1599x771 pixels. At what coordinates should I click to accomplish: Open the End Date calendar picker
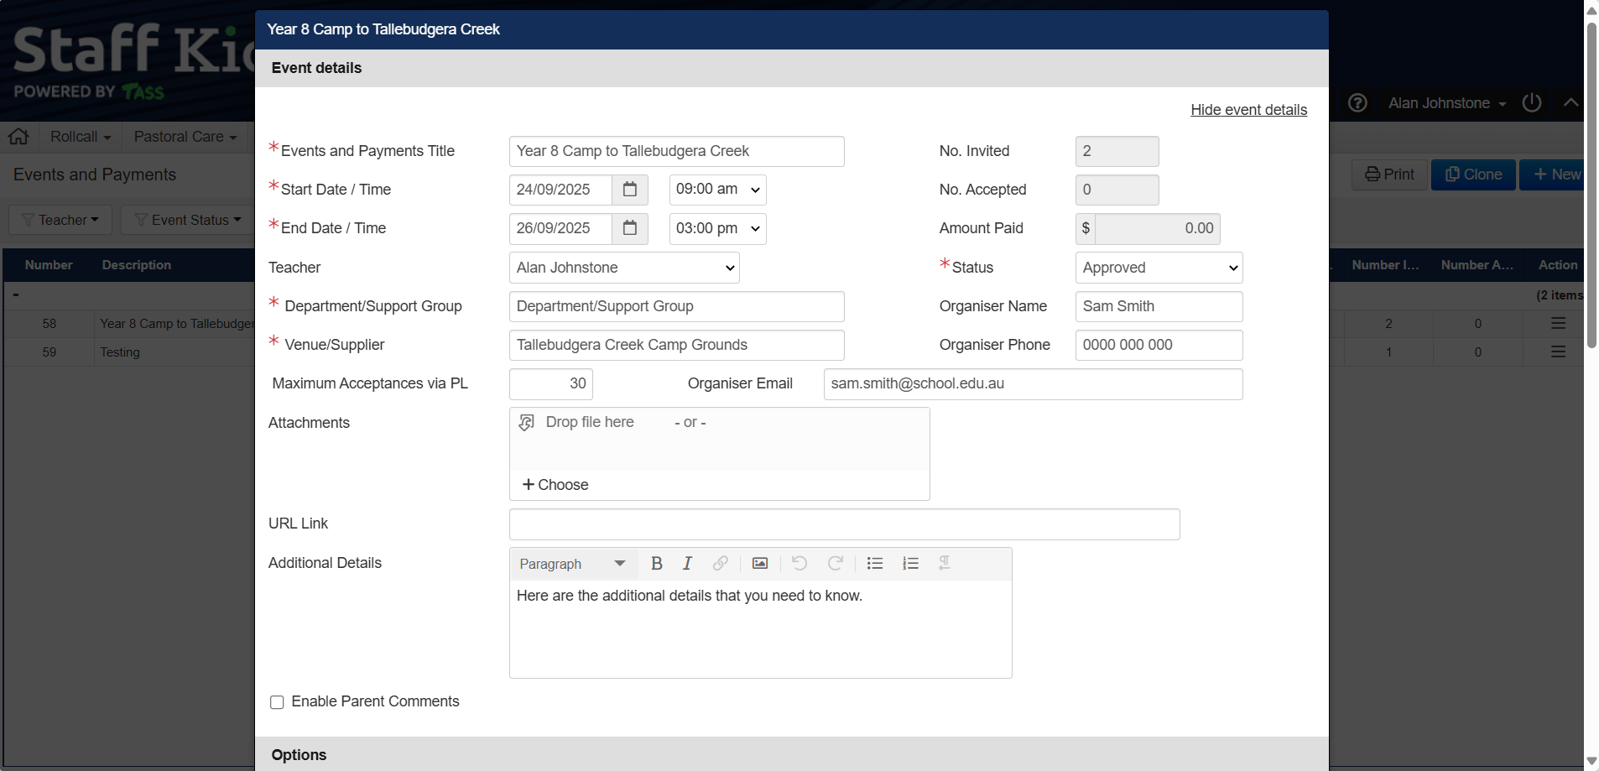(630, 228)
